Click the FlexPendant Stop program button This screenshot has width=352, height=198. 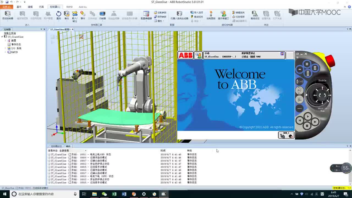click(307, 126)
